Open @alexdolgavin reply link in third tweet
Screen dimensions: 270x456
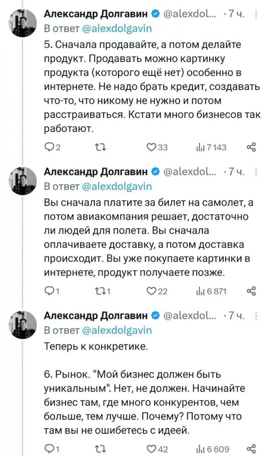pyautogui.click(x=116, y=330)
